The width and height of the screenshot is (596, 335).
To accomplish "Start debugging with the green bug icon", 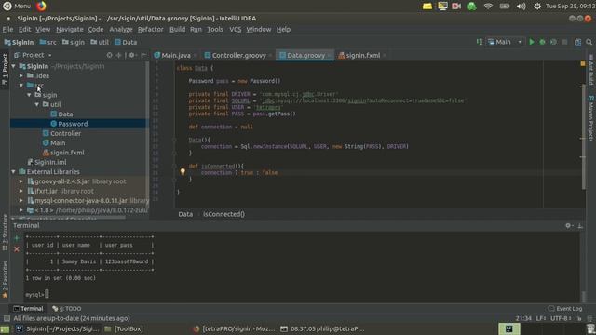I will pyautogui.click(x=542, y=42).
